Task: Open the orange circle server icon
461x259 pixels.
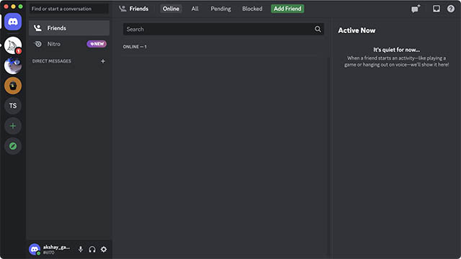Action: 13,86
